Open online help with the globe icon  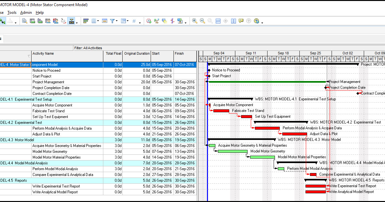[256, 21]
